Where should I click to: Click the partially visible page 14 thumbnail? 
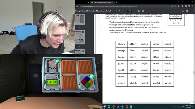point(80,52)
